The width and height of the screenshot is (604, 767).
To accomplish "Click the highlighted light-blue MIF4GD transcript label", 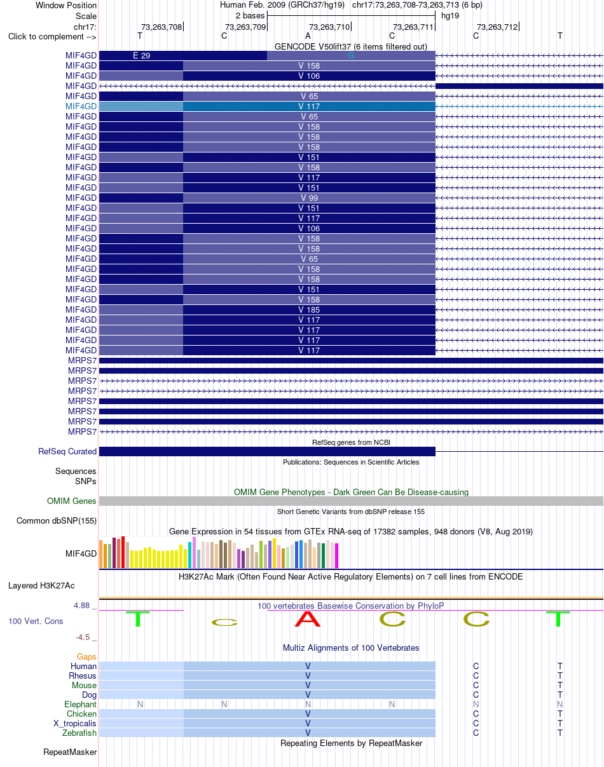I will coord(81,106).
